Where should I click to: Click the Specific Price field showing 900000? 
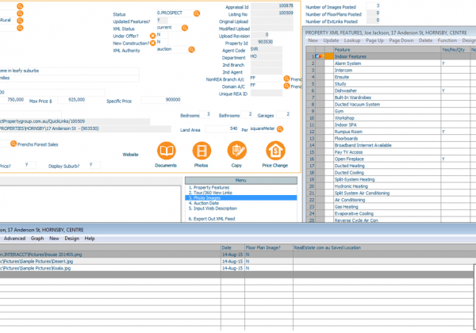point(161,100)
